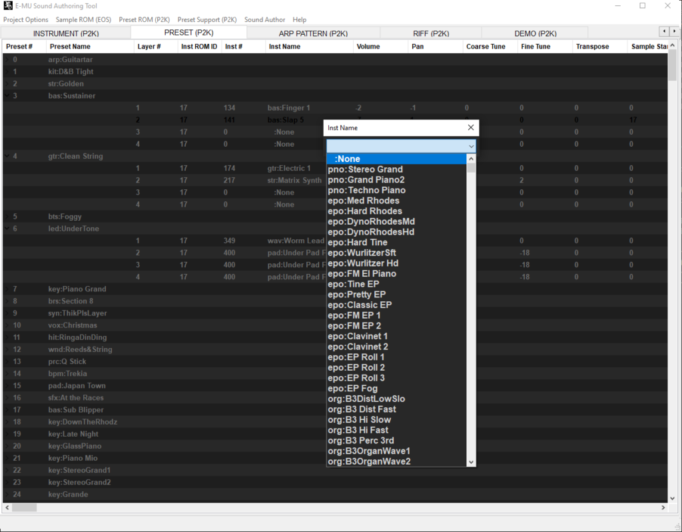Image resolution: width=682 pixels, height=532 pixels.
Task: Click the Inst Name column header
Action: click(309, 47)
